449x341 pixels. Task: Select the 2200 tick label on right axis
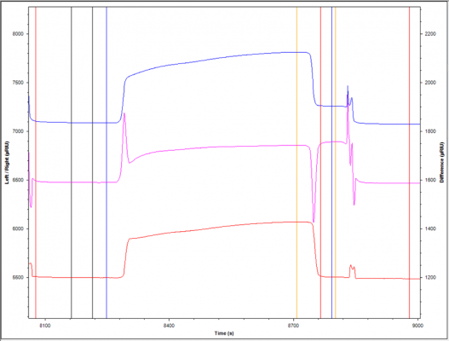430,34
